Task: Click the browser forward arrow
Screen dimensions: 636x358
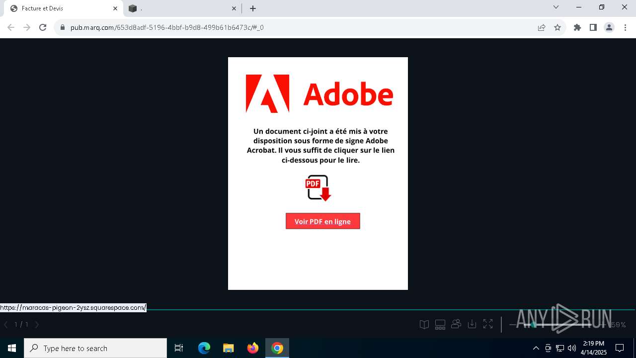Action: pos(27,27)
